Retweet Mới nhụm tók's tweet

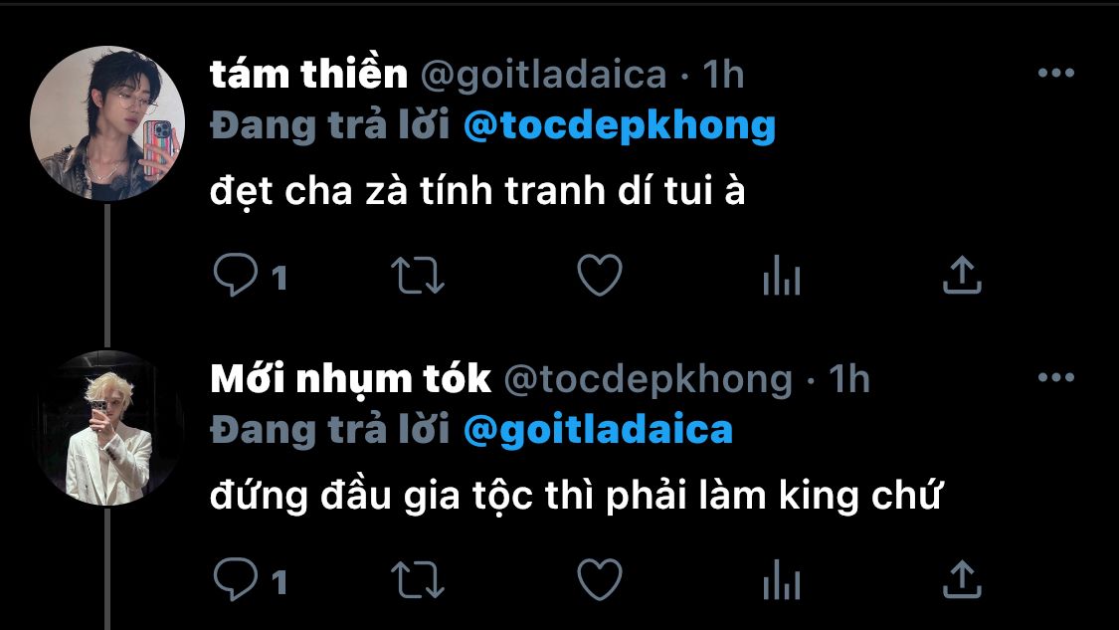pyautogui.click(x=418, y=580)
